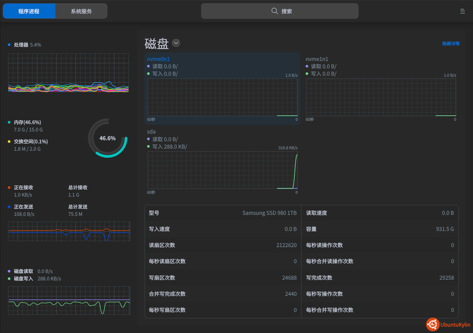The image size is (473, 333).
Task: Click the yellow dot beside 交换空间
Action: pyautogui.click(x=9, y=142)
